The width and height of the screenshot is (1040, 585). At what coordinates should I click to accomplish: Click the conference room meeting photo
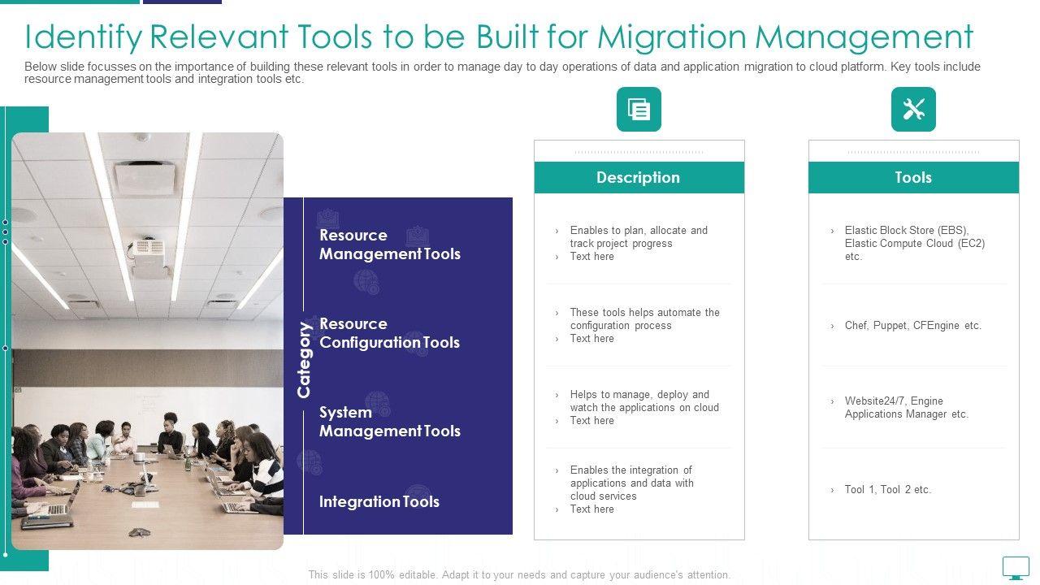148,341
